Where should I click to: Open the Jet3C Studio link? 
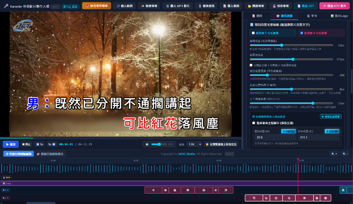click(186, 154)
